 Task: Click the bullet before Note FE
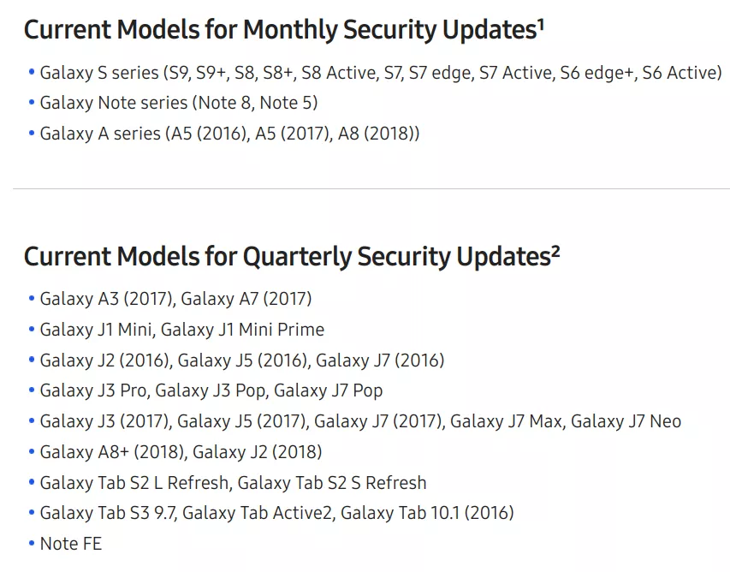pos(31,543)
